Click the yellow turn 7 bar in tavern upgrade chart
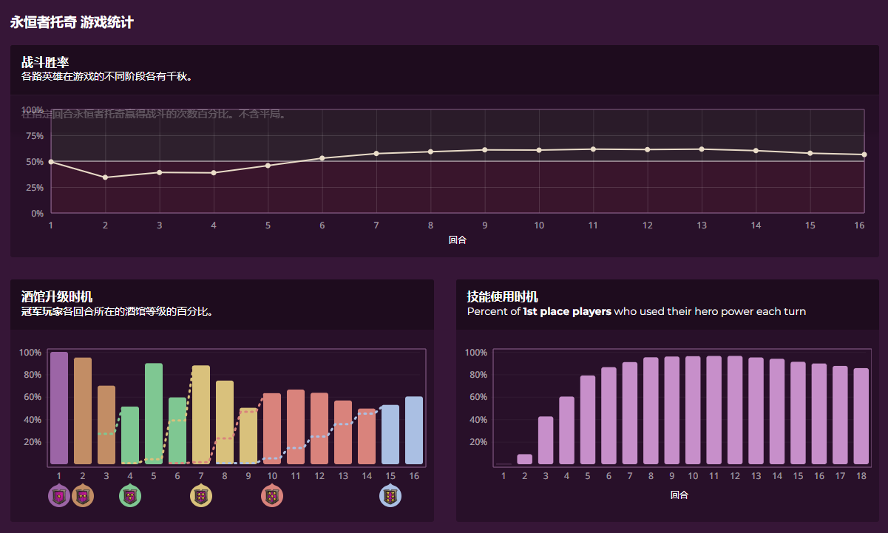888x533 pixels. tap(201, 415)
